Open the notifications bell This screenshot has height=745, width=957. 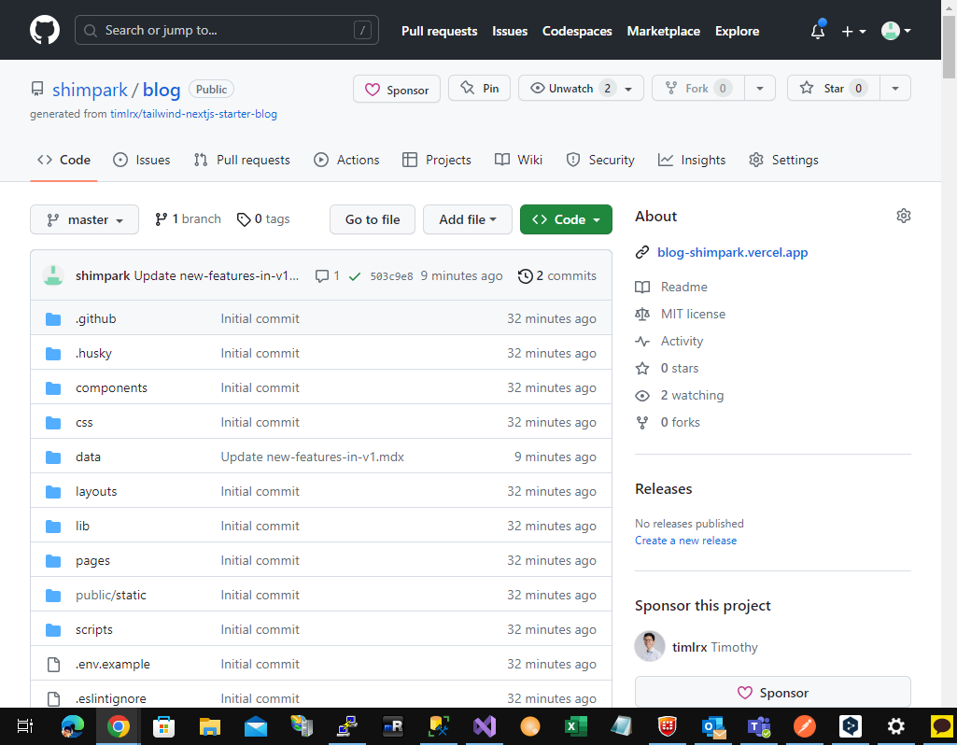tap(818, 31)
